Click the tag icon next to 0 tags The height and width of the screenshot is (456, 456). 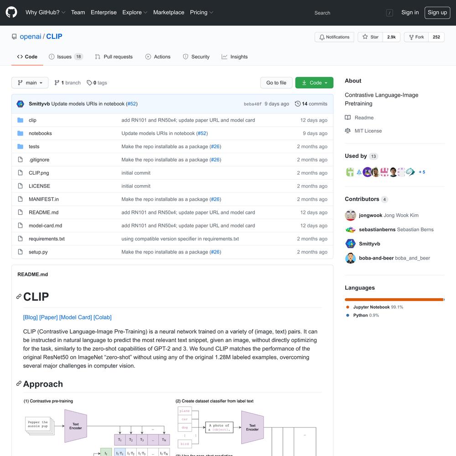tap(89, 83)
